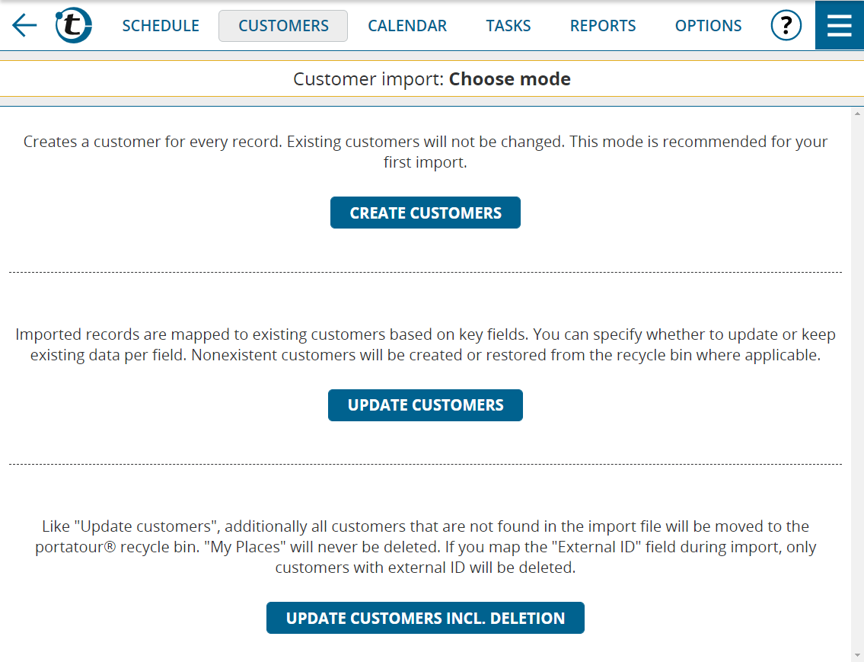The image size is (864, 662).
Task: Click the portatour logo icon
Action: click(72, 24)
